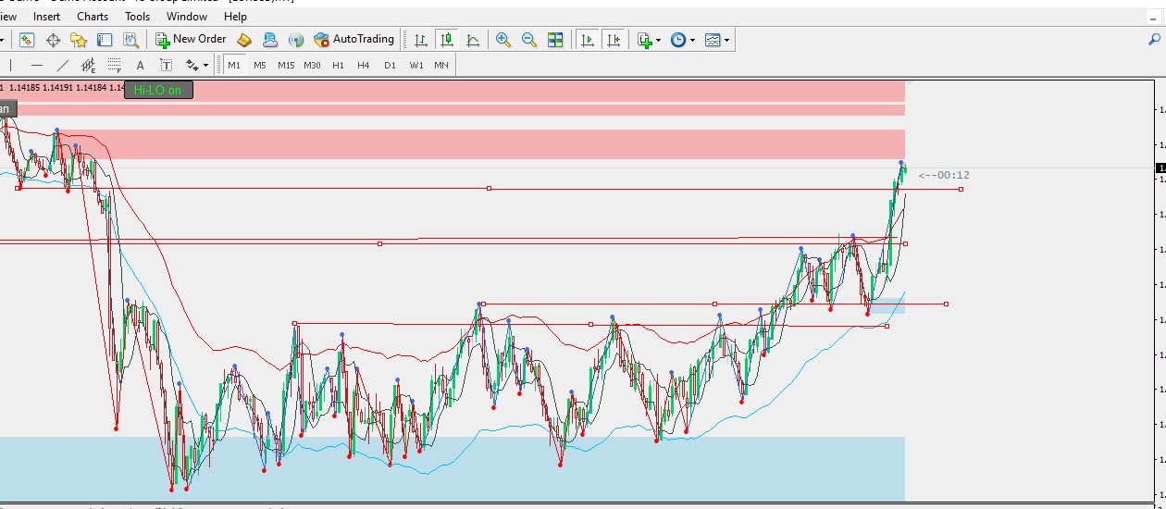
Task: Switch to line chart view
Action: (x=473, y=40)
